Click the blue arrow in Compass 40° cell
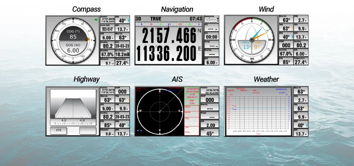Screen dimensions: 354x166 click(128, 20)
